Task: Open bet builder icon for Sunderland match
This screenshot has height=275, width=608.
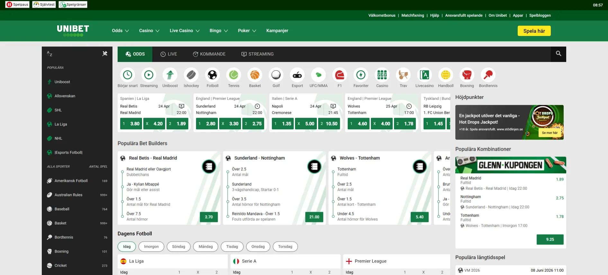Action: point(314,167)
